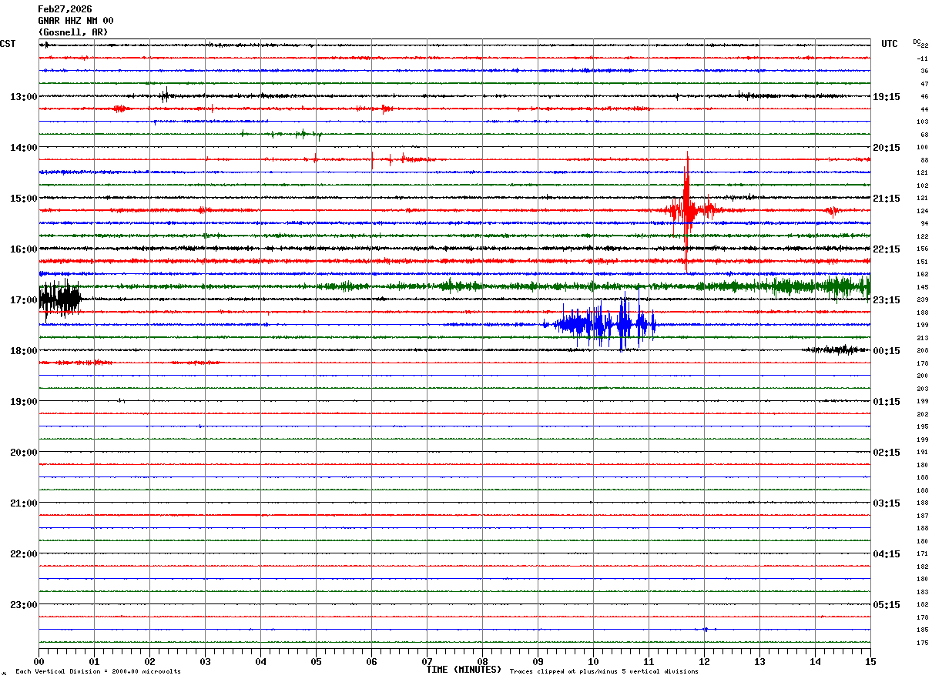Click the blue seismic burst near minute 10
The image size is (932, 682).
[603, 324]
